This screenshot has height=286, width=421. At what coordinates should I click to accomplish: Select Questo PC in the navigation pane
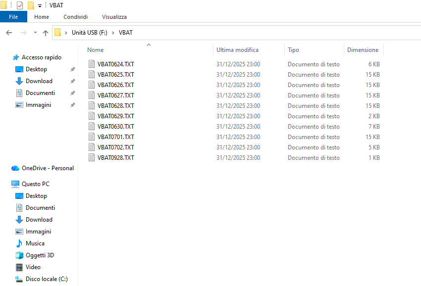tap(36, 184)
